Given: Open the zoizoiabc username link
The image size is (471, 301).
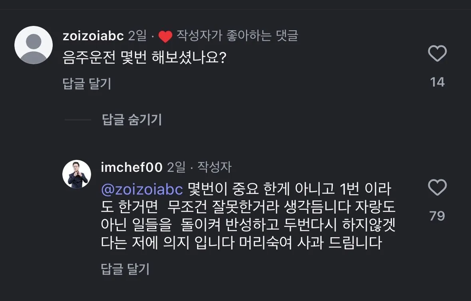Looking at the screenshot, I should [x=93, y=36].
